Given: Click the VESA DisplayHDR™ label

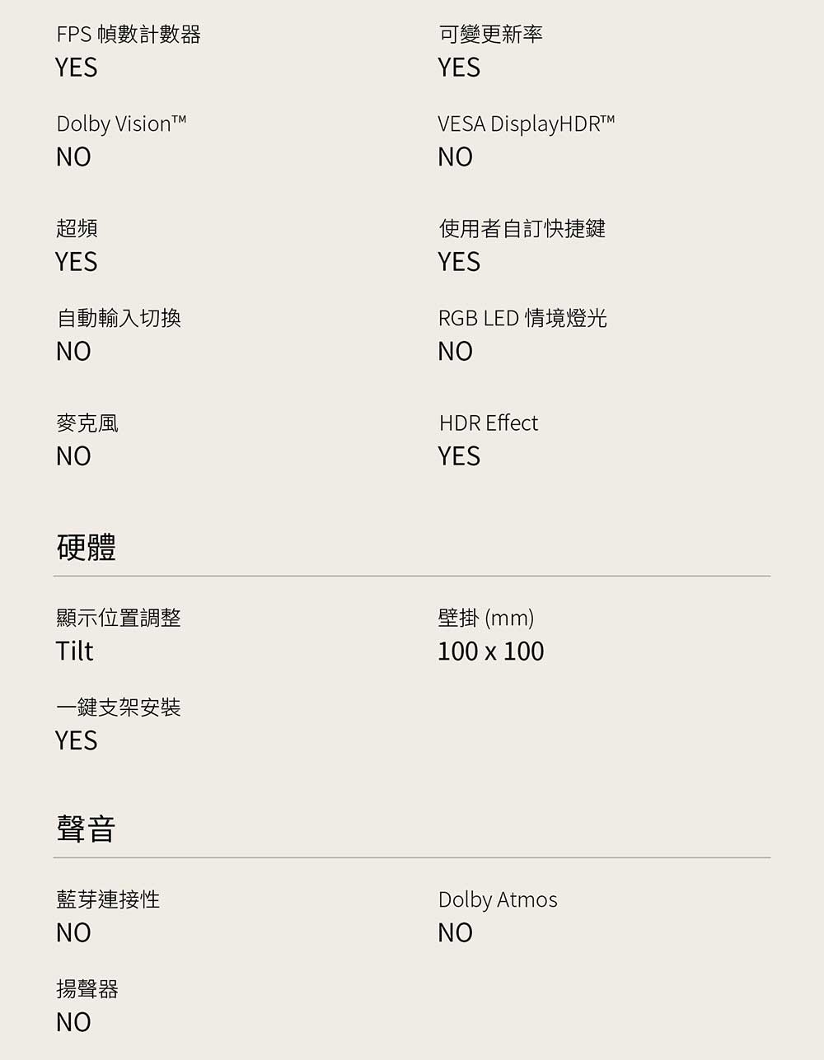Looking at the screenshot, I should tap(526, 124).
